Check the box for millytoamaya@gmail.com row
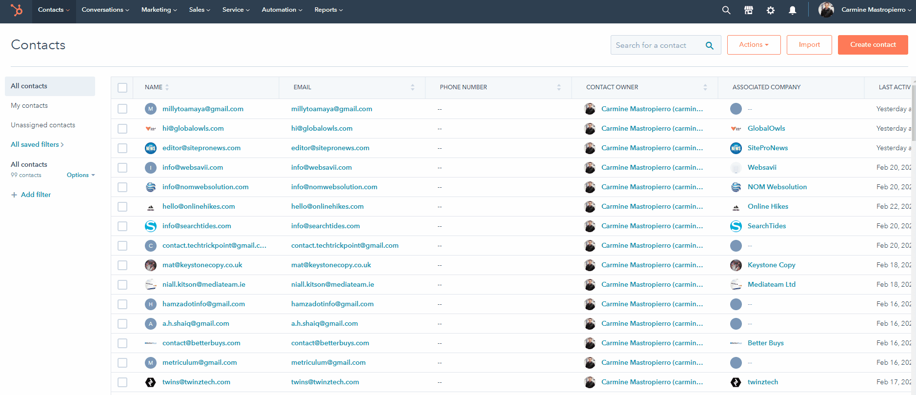916x395 pixels. click(x=122, y=109)
